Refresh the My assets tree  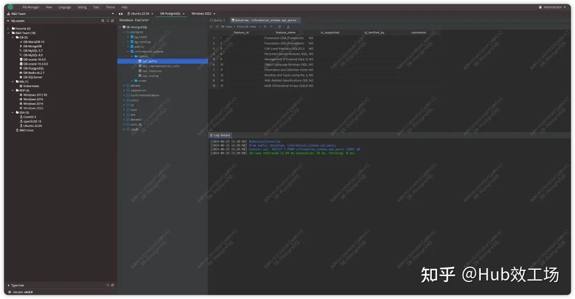tap(112, 21)
